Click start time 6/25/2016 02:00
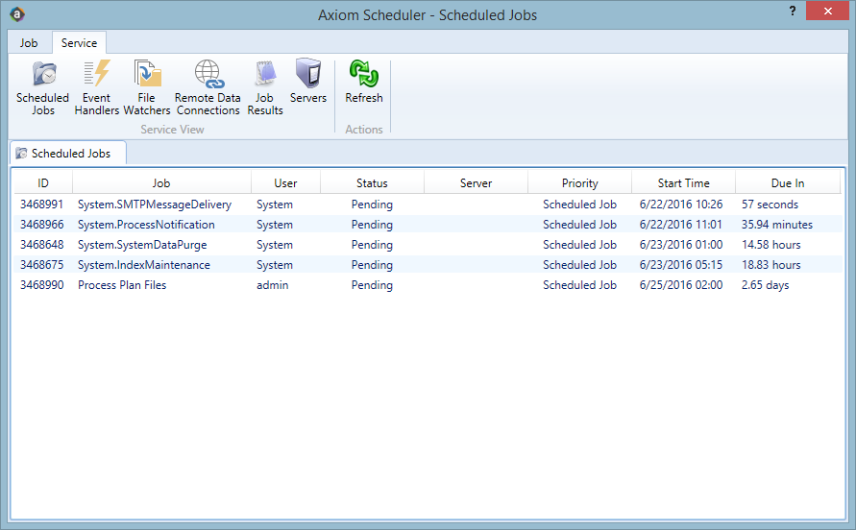Screen dimensions: 856x530 [681, 285]
